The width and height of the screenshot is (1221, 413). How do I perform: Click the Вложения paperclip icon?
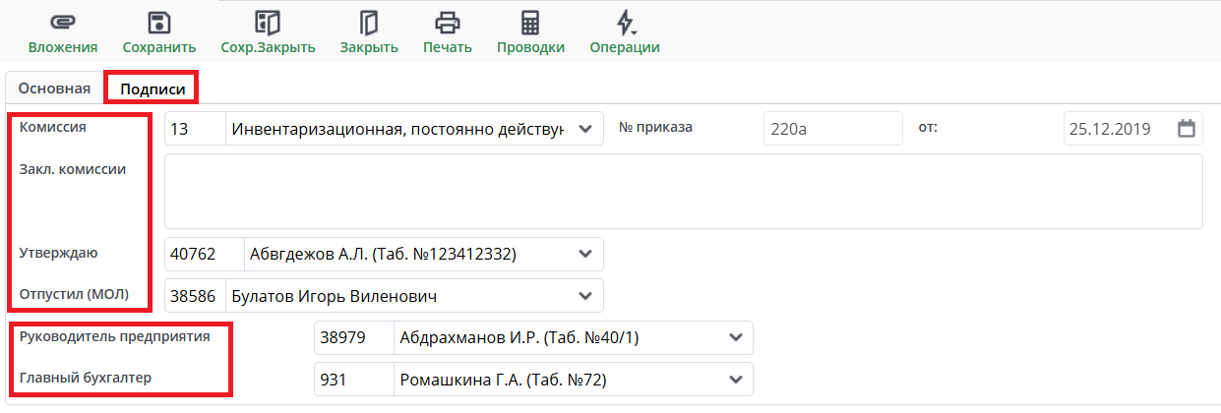tap(62, 23)
